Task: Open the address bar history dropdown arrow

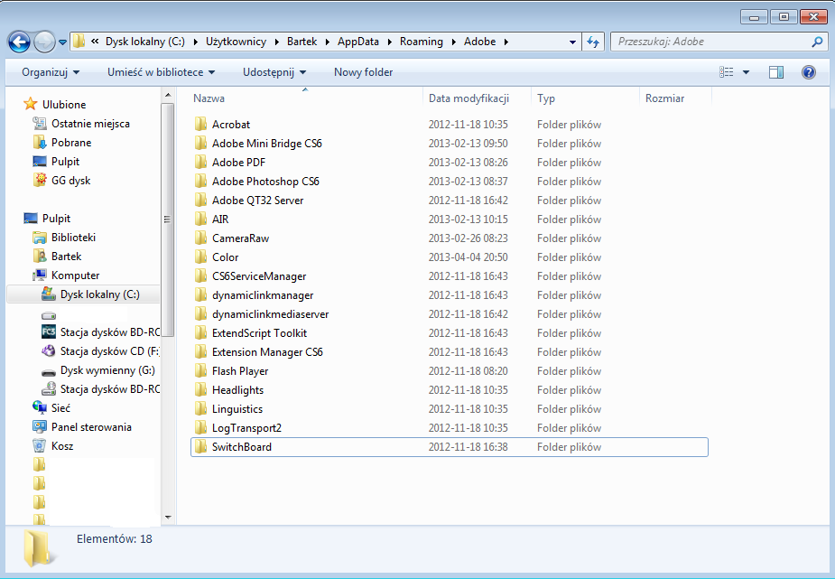Action: click(x=572, y=42)
